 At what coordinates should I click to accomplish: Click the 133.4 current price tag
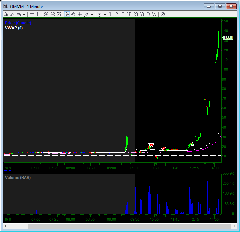(x=228, y=38)
